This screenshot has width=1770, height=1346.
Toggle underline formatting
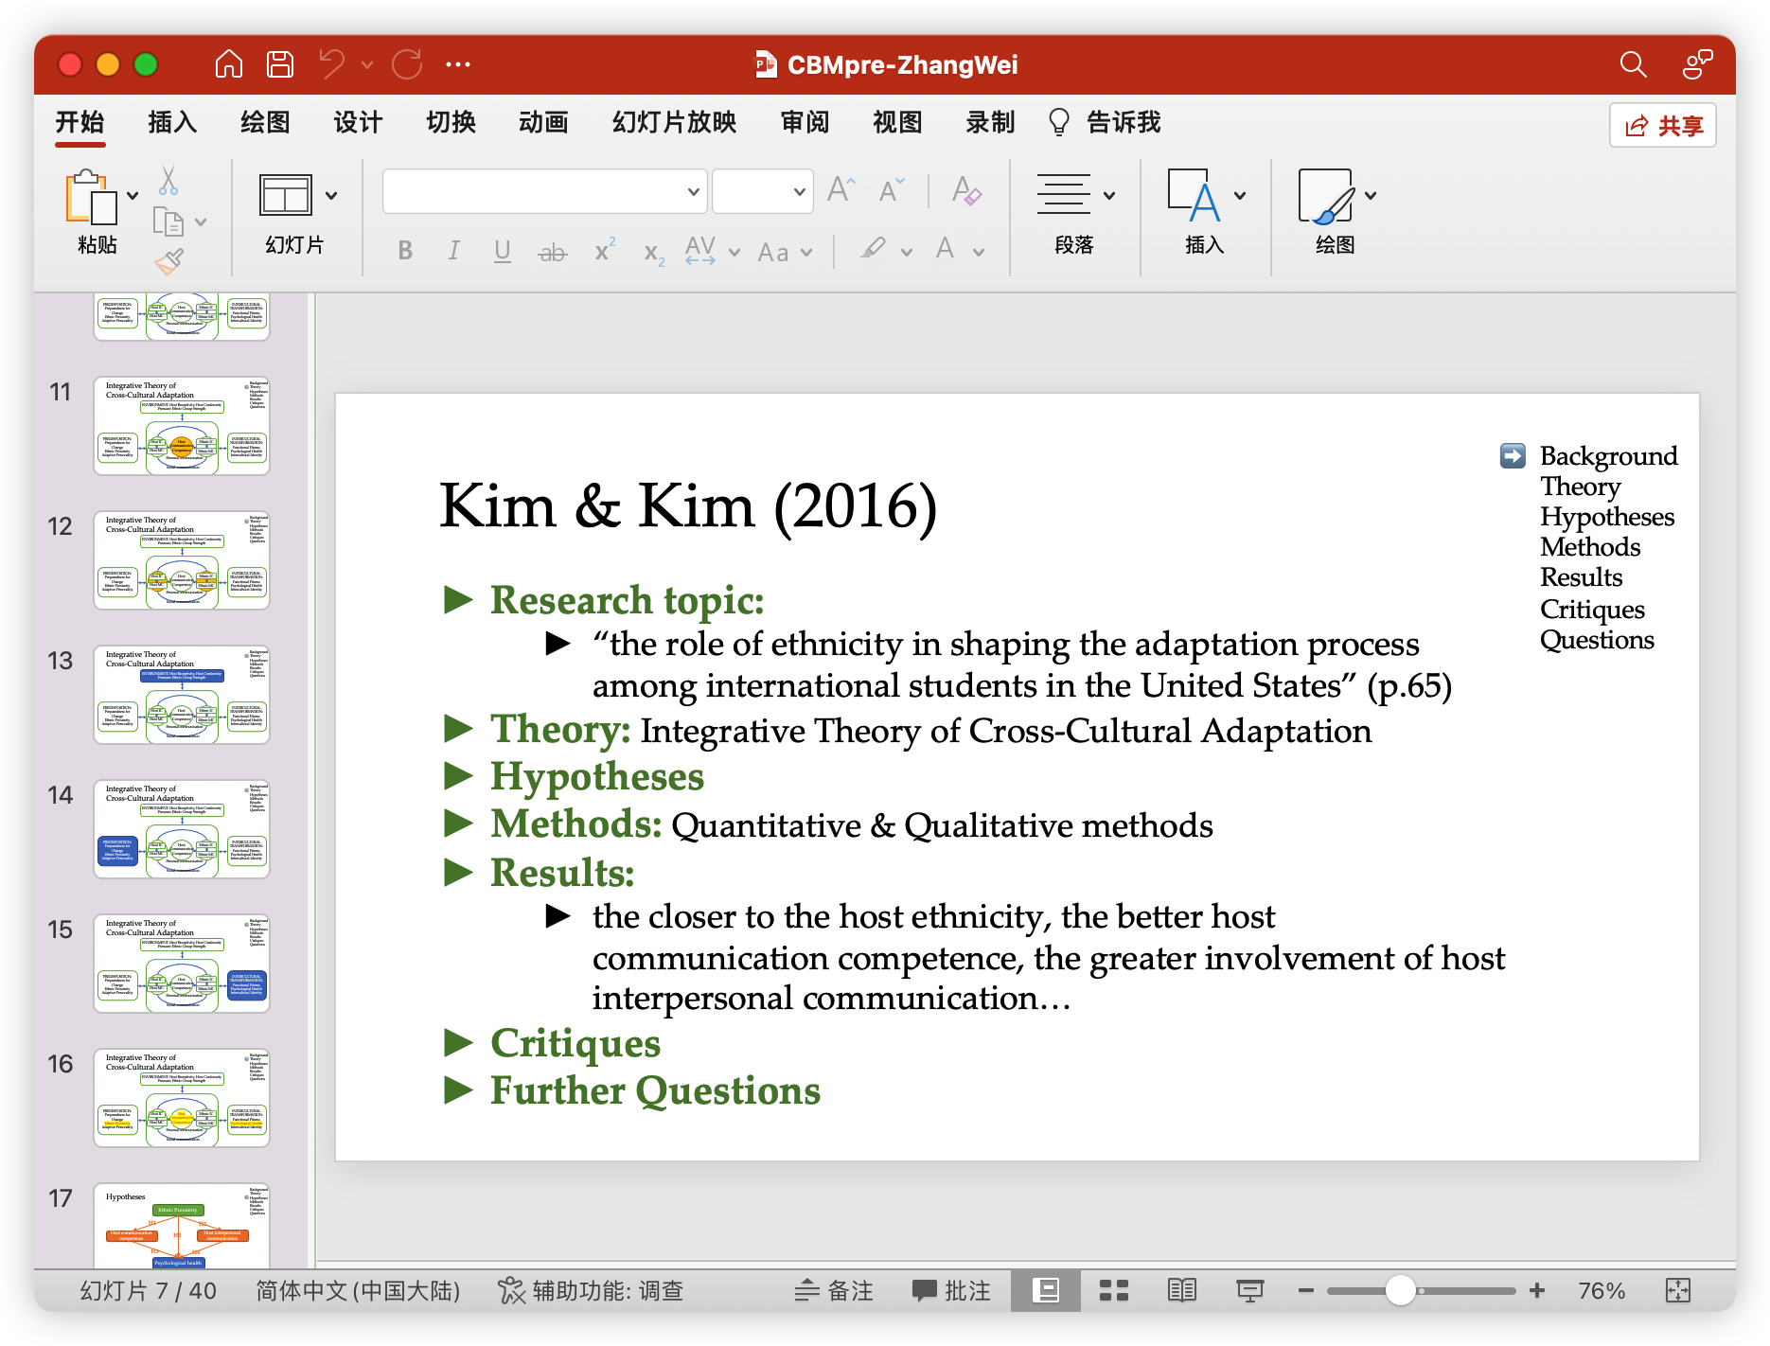pos(503,251)
